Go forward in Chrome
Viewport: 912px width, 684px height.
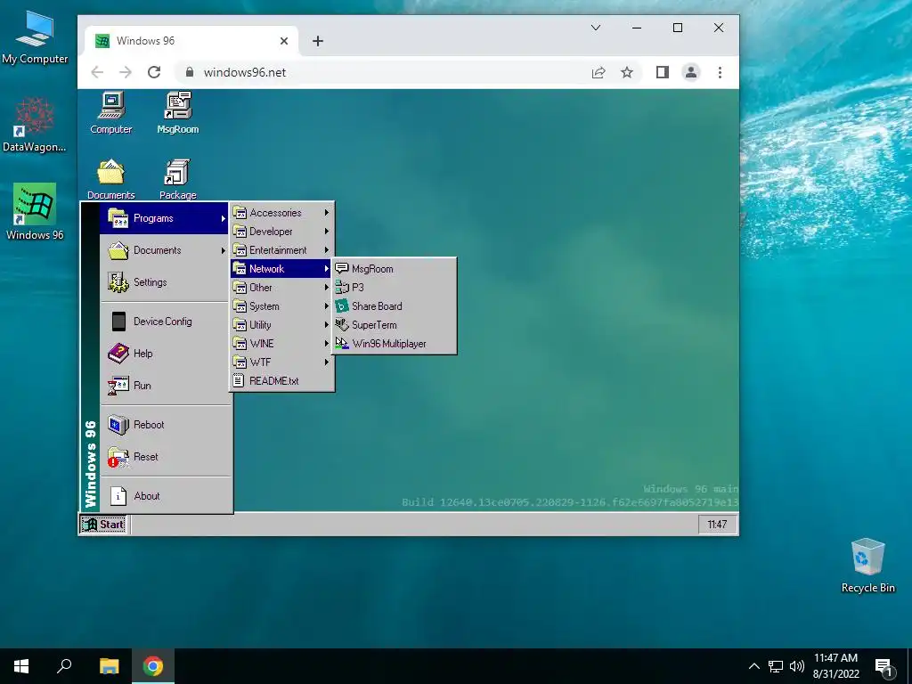click(126, 72)
